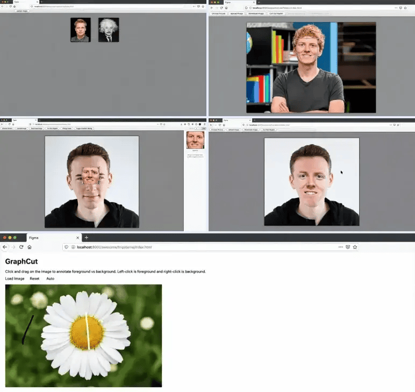Bookmark star in the window showing the mouse cursor
The image size is (415, 392).
pos(398,125)
